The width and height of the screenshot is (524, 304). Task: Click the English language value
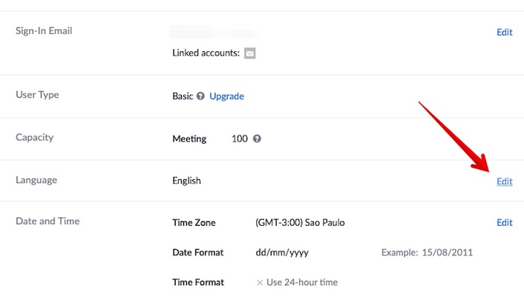point(186,181)
